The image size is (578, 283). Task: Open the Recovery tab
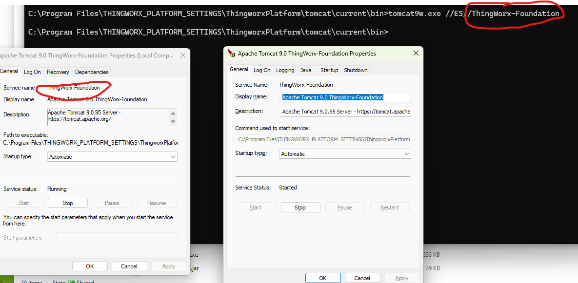point(58,72)
